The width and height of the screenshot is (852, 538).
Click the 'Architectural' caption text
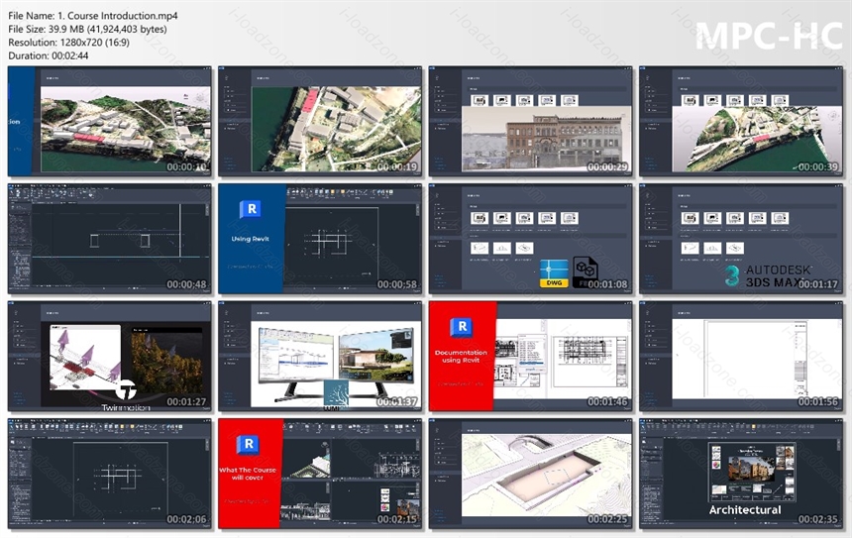pos(745,509)
